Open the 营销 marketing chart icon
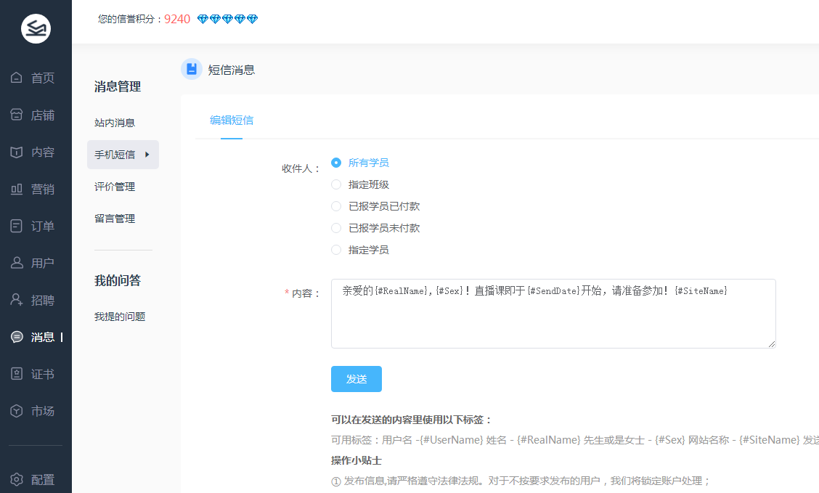The width and height of the screenshot is (819, 493). click(17, 189)
